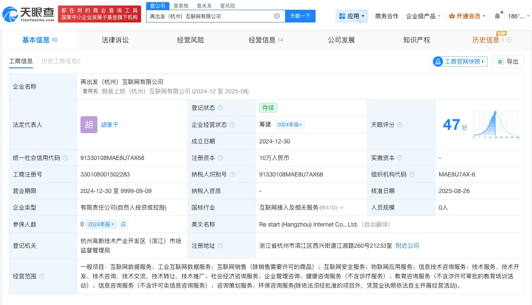Expand the 互联网接入及相关服务 industry dropdown
532x305 pixels.
coord(342,207)
